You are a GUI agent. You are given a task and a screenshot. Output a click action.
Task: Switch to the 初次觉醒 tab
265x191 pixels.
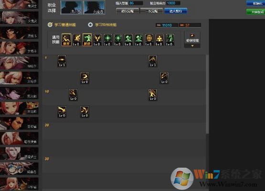(127, 11)
